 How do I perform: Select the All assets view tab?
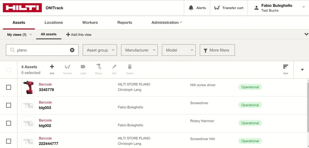point(49,34)
